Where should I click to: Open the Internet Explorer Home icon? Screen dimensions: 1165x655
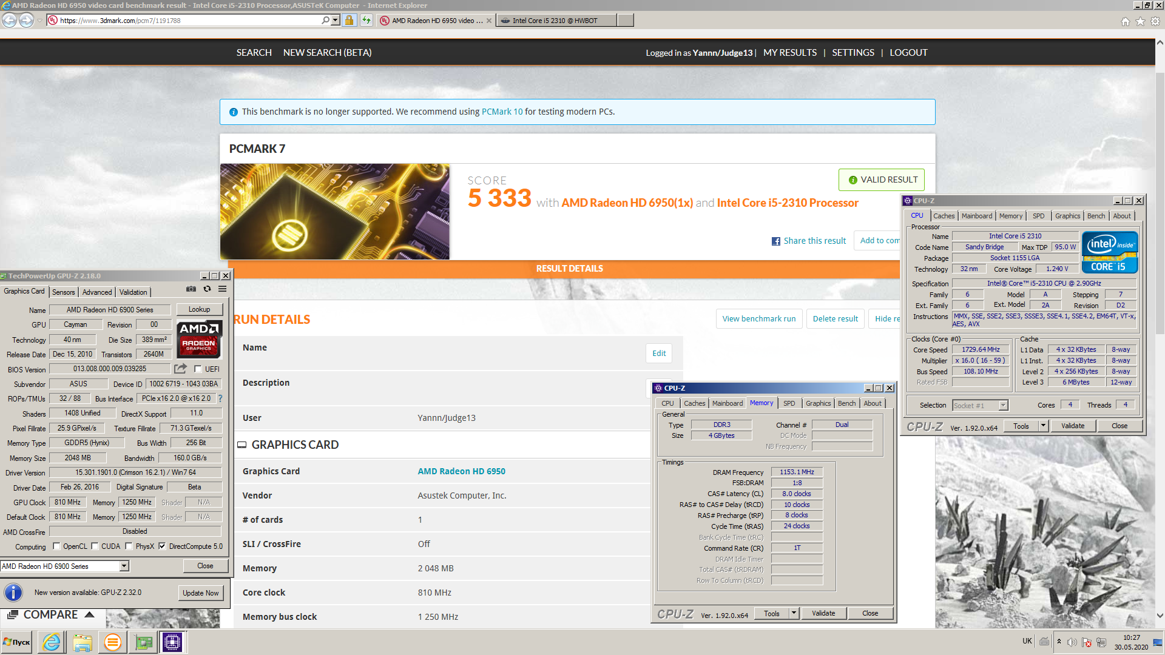coord(1126,21)
